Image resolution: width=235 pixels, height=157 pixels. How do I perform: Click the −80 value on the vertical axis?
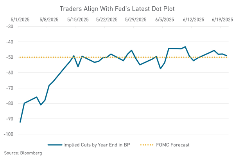(9, 103)
